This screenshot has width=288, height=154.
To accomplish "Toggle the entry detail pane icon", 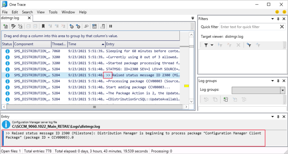I will click(103, 26).
